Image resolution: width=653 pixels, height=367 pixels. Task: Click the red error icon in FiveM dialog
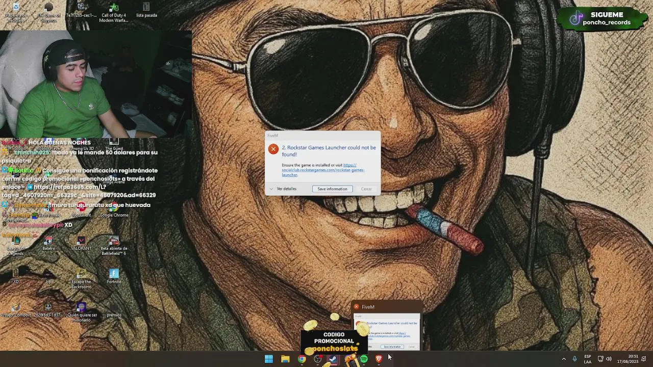273,149
